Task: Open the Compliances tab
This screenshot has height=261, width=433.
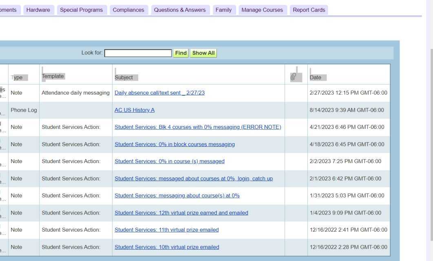Action: click(x=128, y=10)
